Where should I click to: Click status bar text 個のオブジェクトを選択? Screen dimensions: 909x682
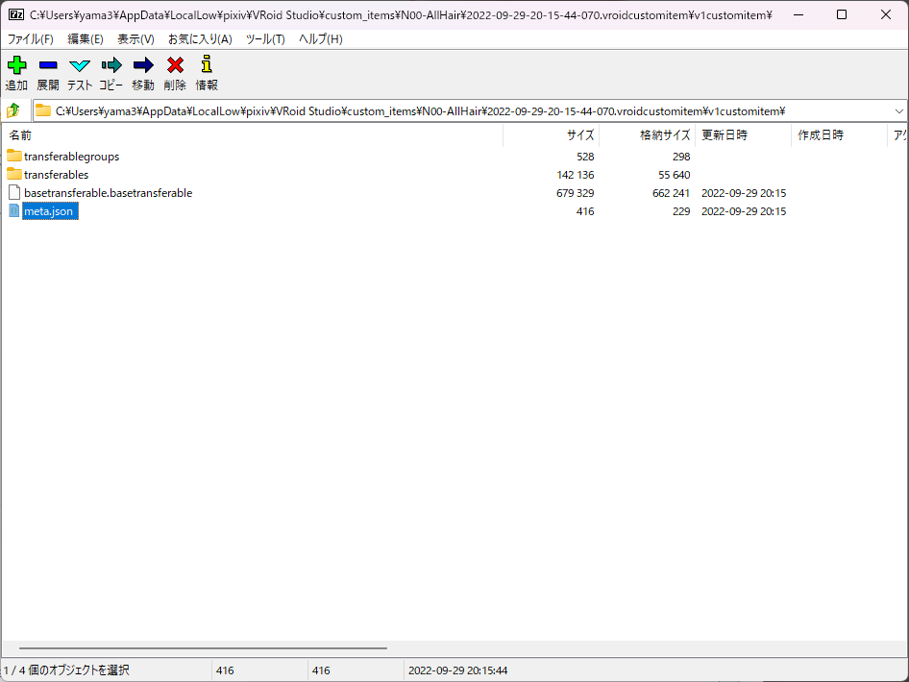tap(79, 670)
